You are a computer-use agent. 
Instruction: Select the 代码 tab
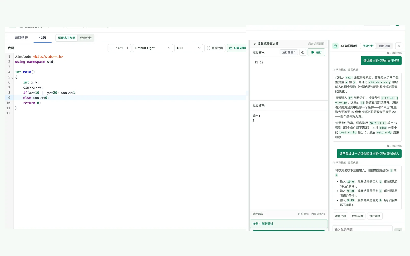43,38
